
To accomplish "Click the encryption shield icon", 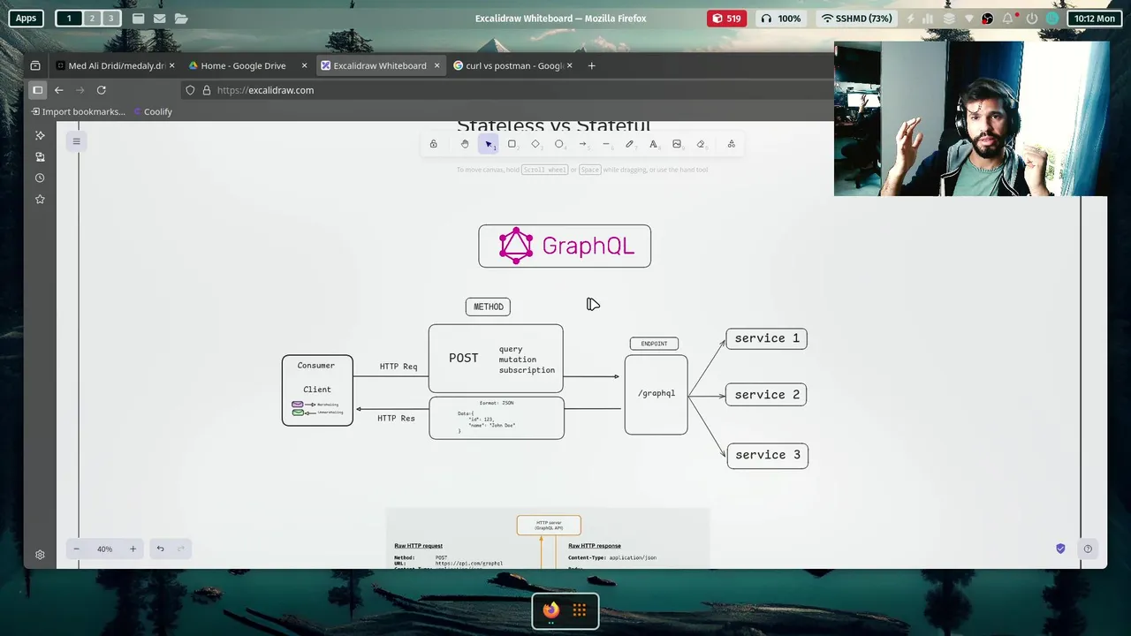I will pos(1060,549).
